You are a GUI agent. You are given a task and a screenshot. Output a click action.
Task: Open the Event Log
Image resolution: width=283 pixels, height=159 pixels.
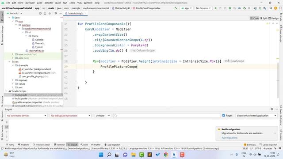point(249,144)
